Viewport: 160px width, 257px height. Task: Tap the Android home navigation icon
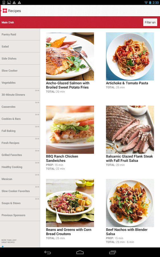point(80,252)
